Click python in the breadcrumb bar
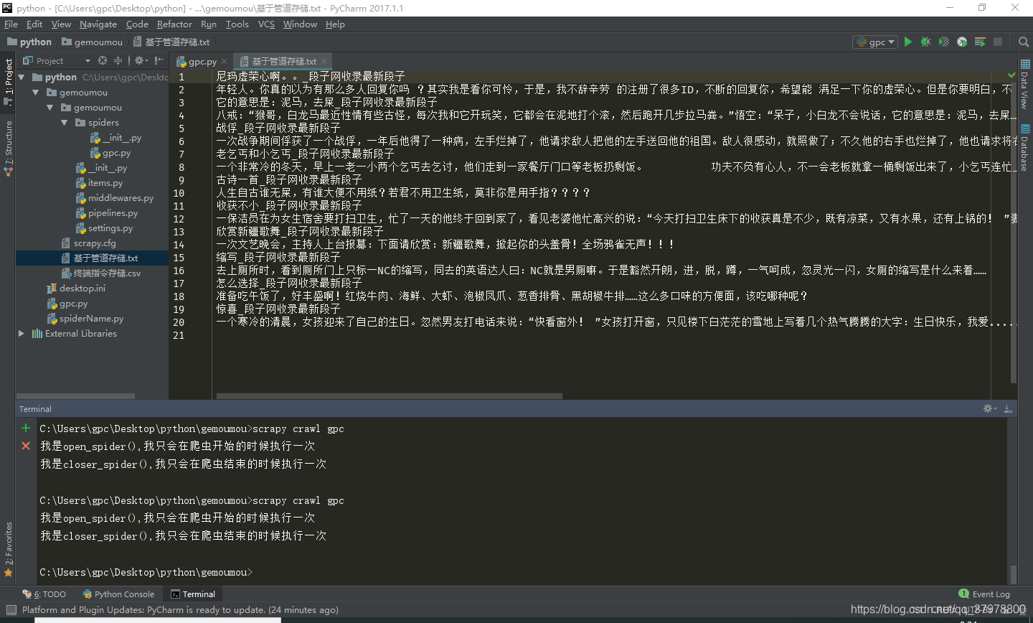Screen dimensions: 1033x623 pyautogui.click(x=29, y=42)
